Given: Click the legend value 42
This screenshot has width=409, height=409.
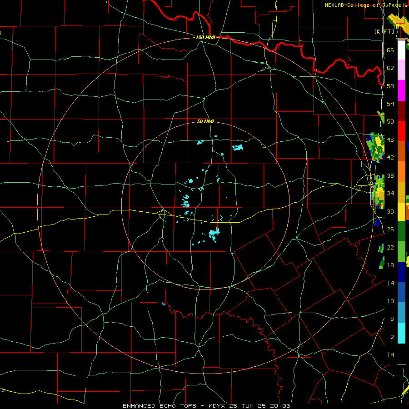Looking at the screenshot, I should tap(390, 158).
